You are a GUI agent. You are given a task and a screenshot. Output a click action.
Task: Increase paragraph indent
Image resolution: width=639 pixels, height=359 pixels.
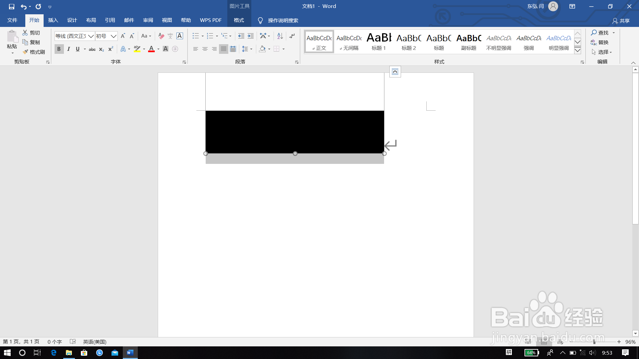[x=251, y=36]
